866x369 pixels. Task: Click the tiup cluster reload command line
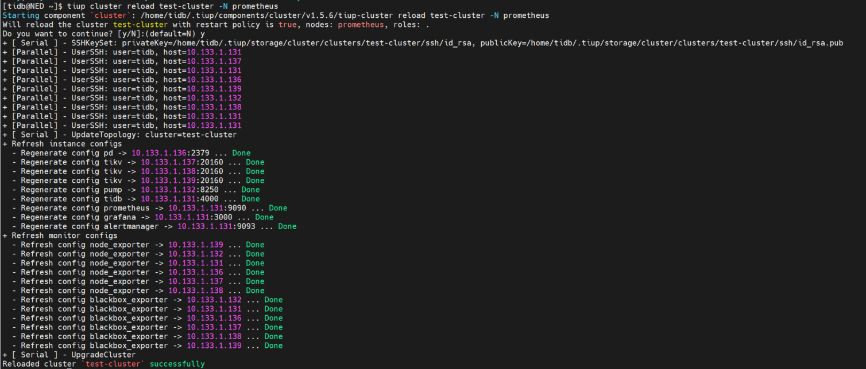coord(140,6)
